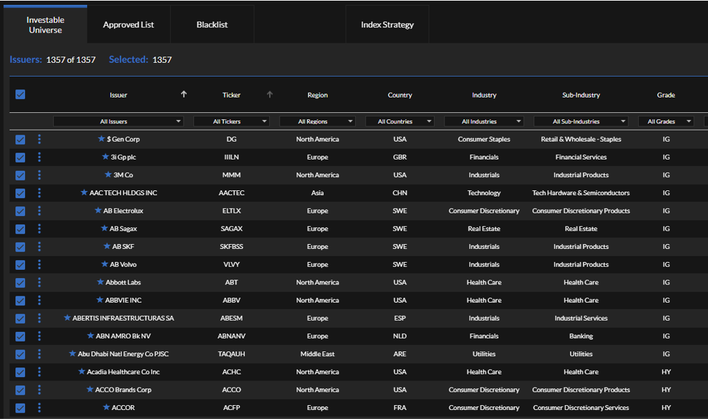Expand the All Industries filter dropdown

pyautogui.click(x=484, y=121)
